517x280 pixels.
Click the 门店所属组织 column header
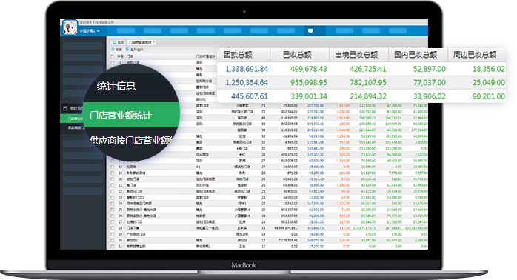point(204,56)
